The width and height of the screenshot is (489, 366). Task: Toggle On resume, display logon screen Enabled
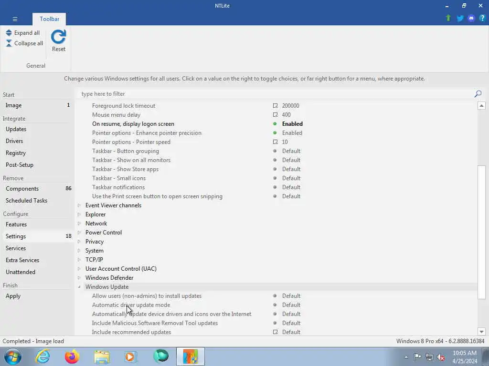[292, 124]
